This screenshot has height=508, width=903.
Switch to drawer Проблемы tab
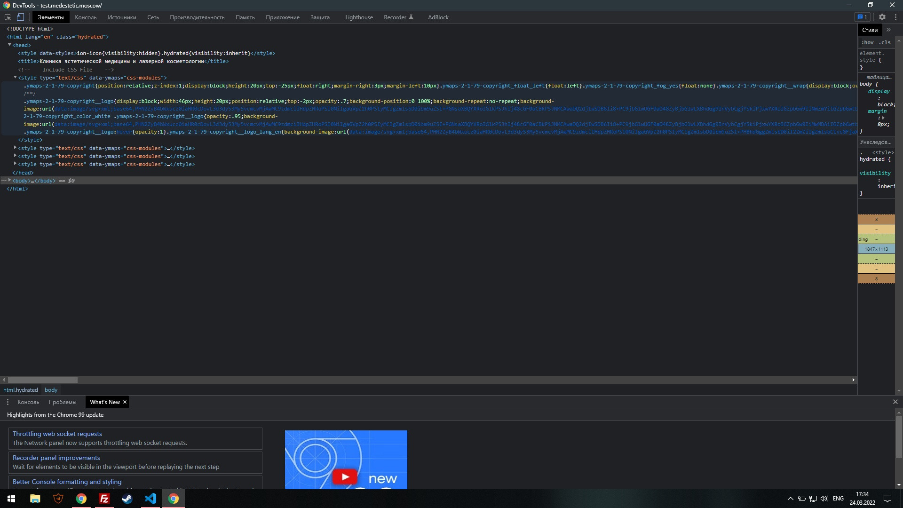tap(62, 402)
